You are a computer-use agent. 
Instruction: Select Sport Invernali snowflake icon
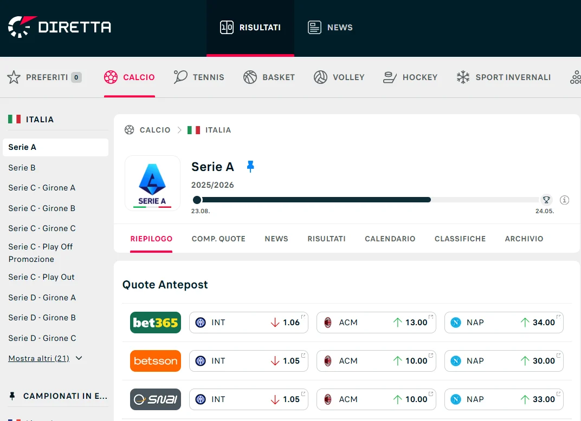[463, 77]
